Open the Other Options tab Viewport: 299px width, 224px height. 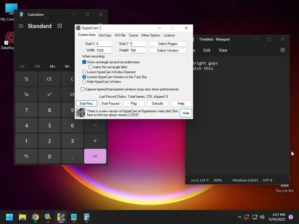pos(151,35)
